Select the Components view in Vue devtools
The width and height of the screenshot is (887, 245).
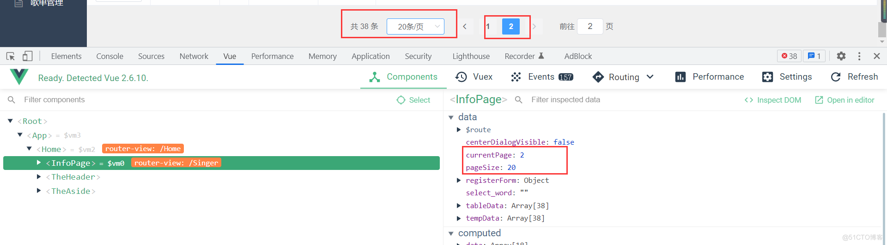tap(403, 77)
